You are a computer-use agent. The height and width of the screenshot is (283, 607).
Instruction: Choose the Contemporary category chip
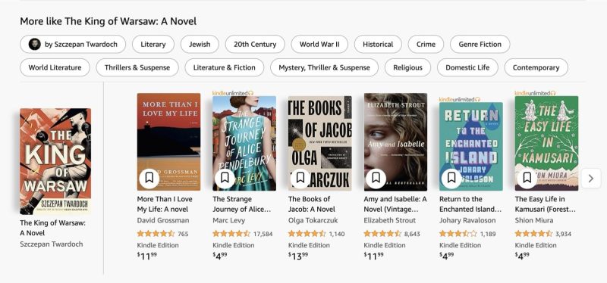[536, 67]
